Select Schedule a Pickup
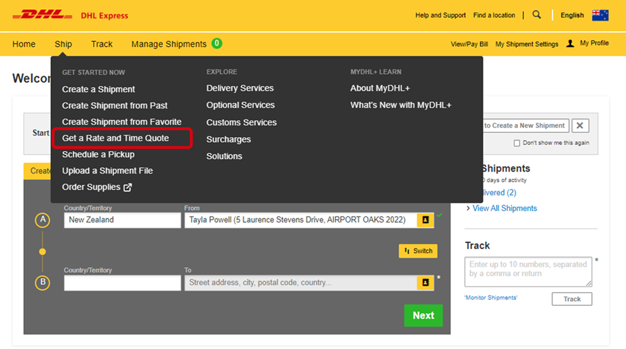Viewport: 626px width, 349px height. 98,154
